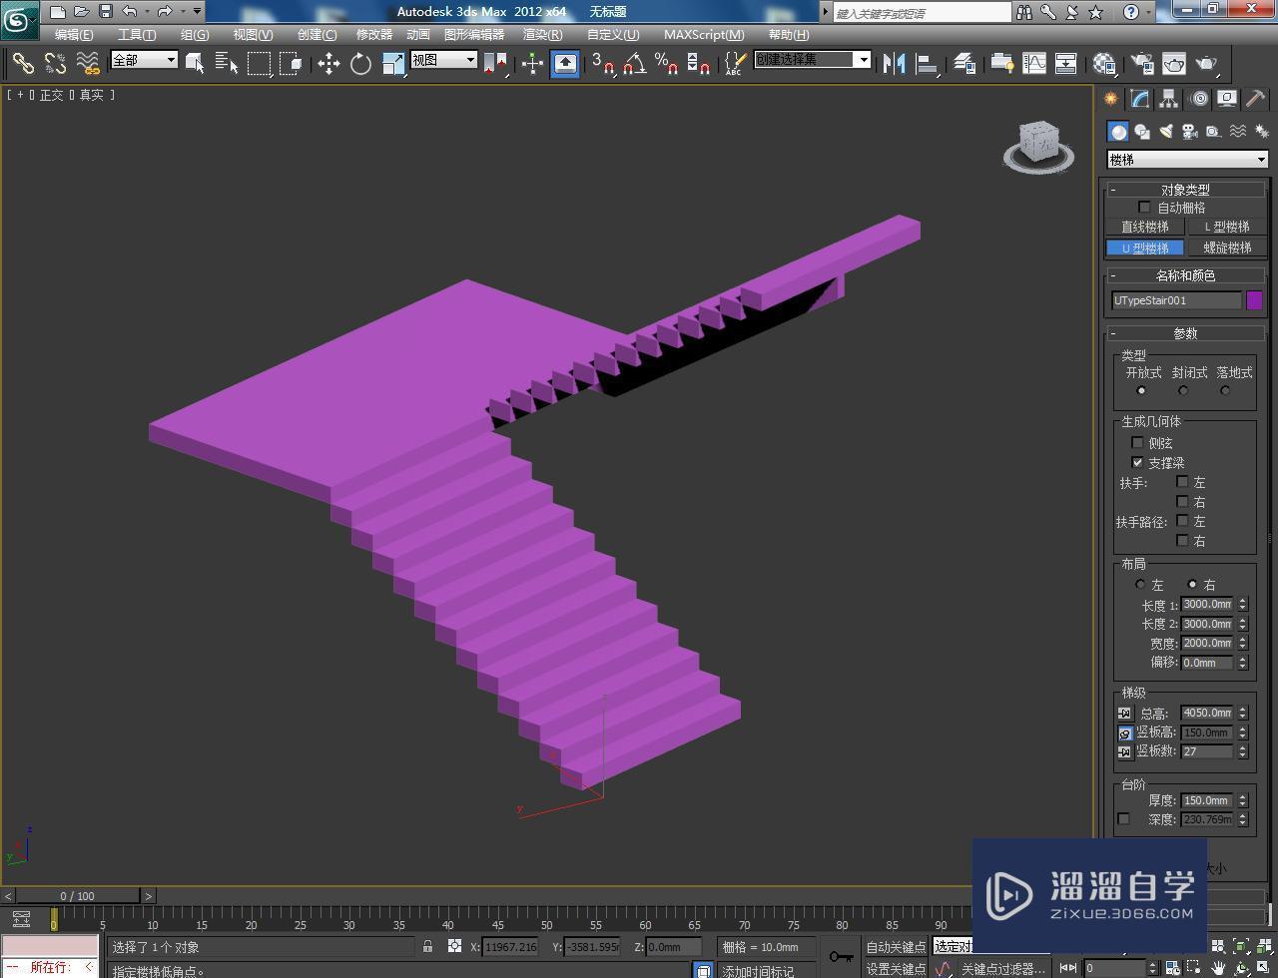Click the Align tool icon

928,64
